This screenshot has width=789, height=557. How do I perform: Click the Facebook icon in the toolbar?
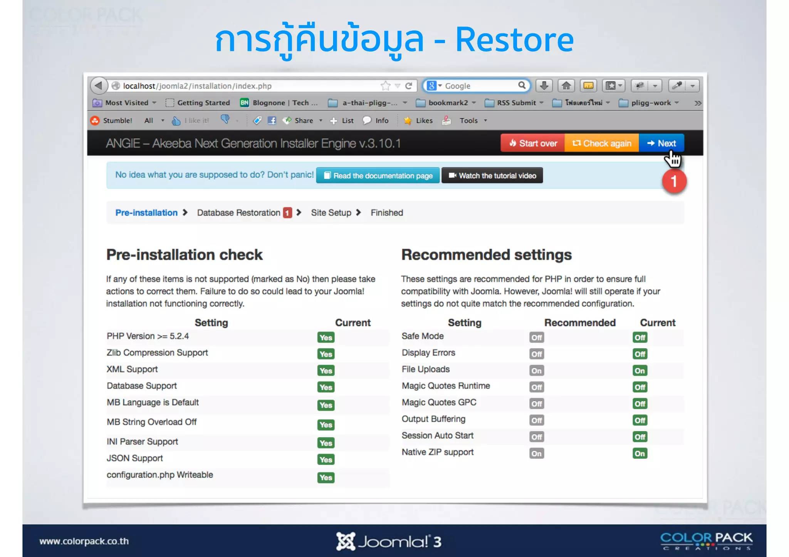point(272,120)
